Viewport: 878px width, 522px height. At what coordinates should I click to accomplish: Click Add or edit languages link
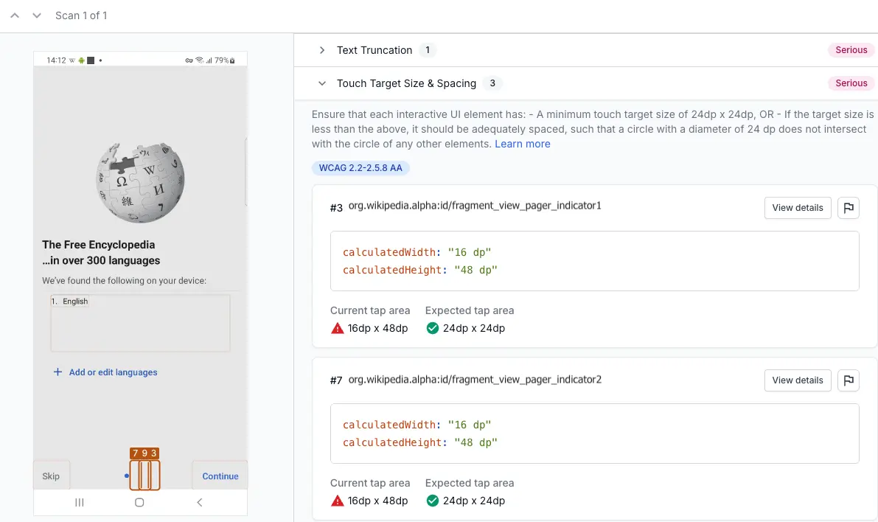coord(113,372)
